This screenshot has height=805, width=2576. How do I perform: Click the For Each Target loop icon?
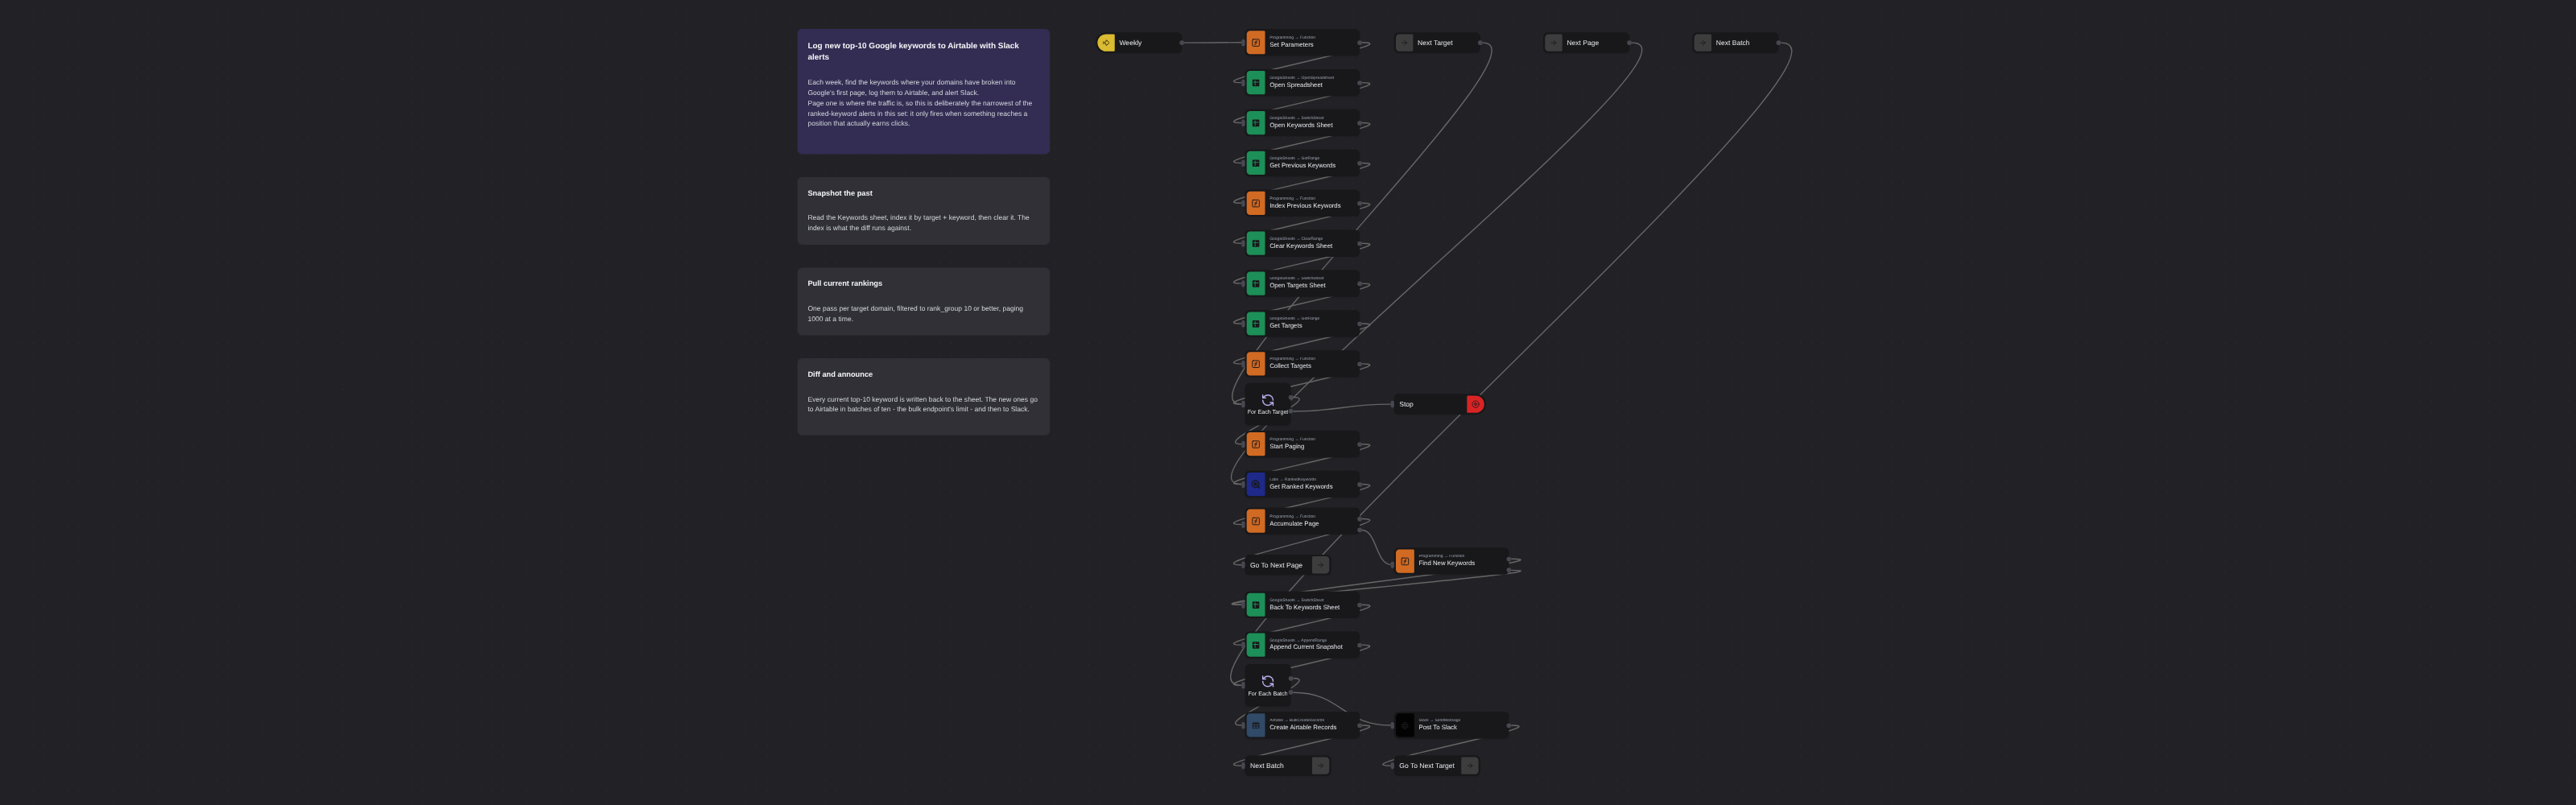tap(1268, 400)
